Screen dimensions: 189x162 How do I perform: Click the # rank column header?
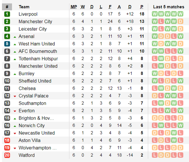(x=7, y=7)
